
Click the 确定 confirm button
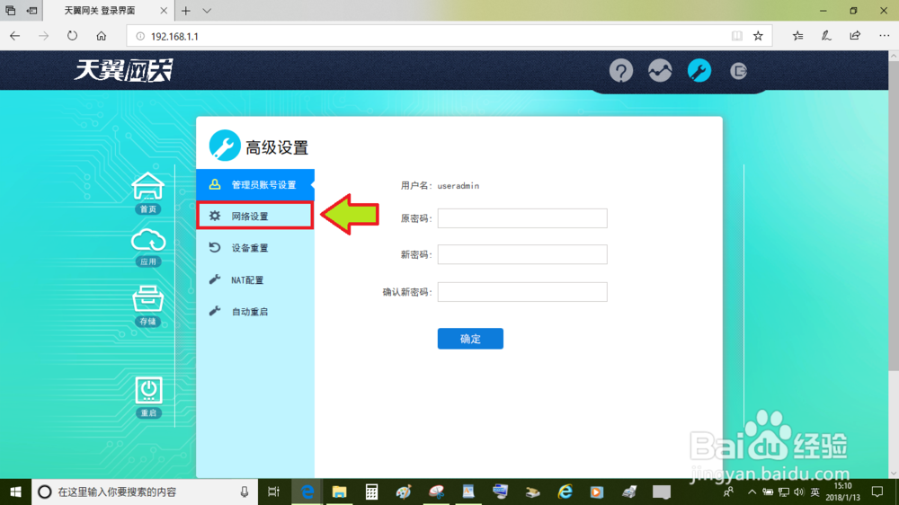point(470,339)
